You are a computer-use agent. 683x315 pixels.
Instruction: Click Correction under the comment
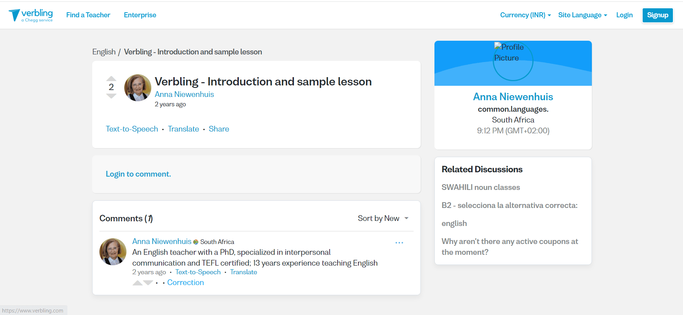click(186, 283)
